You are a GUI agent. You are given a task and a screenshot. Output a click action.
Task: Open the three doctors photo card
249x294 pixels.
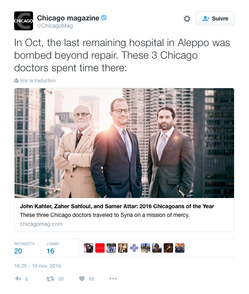pos(124,143)
